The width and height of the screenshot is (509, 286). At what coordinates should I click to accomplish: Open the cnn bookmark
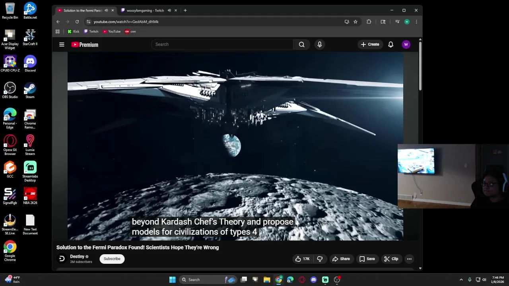[x=130, y=31]
